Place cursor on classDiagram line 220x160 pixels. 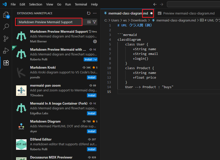point(129,39)
